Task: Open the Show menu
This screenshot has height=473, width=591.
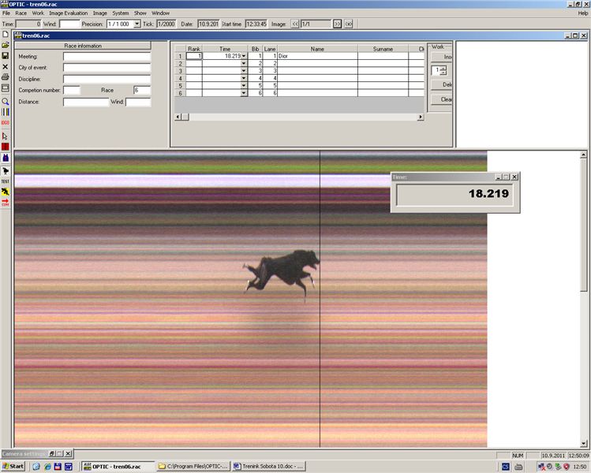Action: [140, 13]
